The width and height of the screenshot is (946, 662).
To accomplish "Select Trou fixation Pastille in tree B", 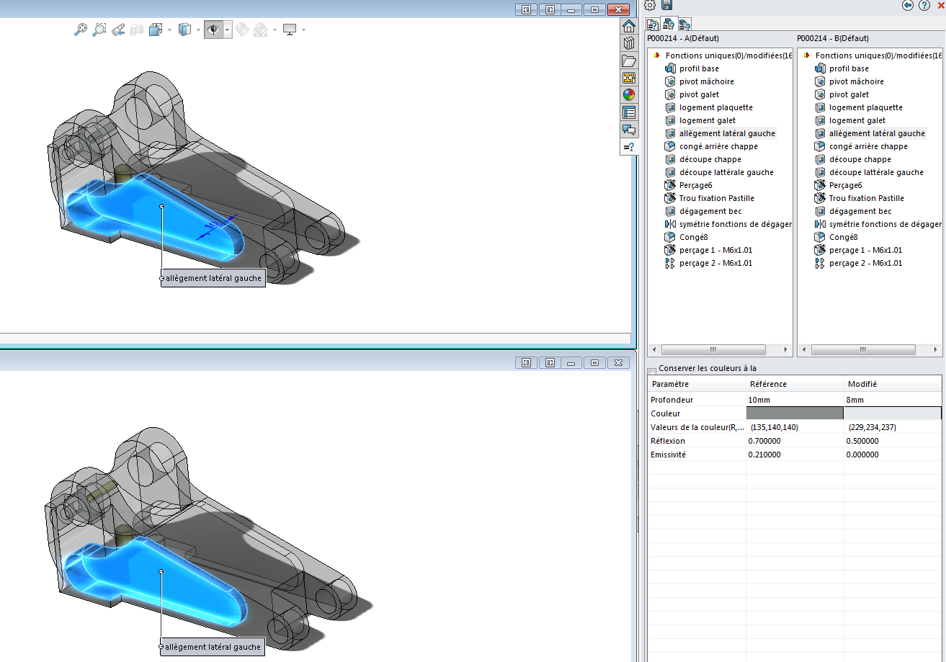I will pyautogui.click(x=867, y=198).
